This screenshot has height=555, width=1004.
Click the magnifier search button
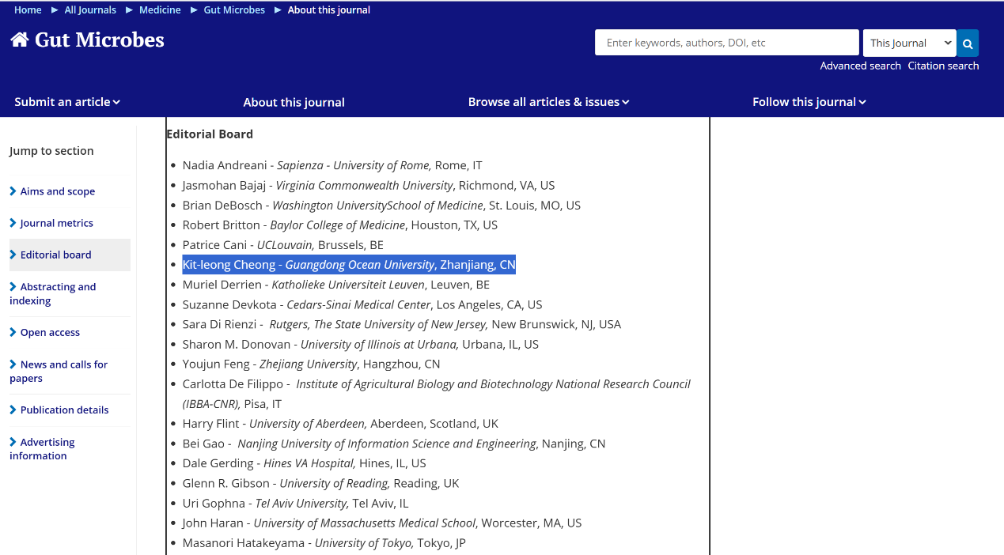click(968, 43)
